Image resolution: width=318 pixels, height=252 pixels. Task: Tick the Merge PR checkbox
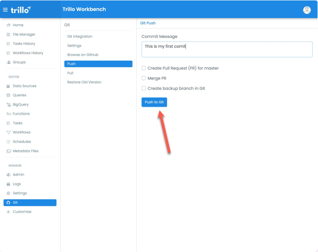point(144,78)
